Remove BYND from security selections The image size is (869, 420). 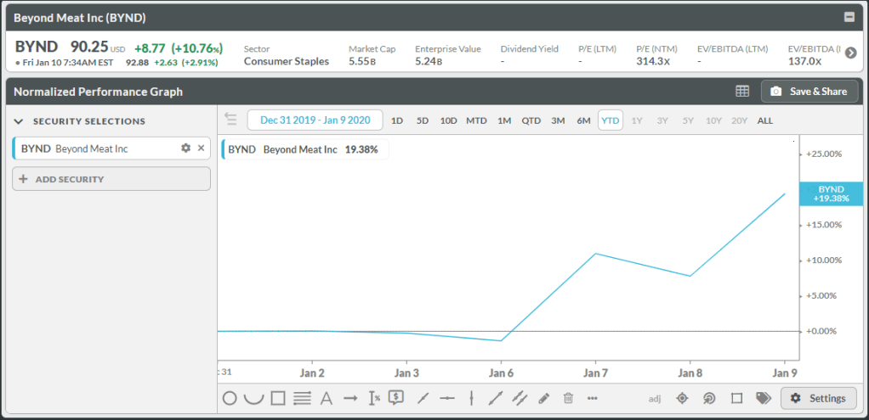coord(202,148)
